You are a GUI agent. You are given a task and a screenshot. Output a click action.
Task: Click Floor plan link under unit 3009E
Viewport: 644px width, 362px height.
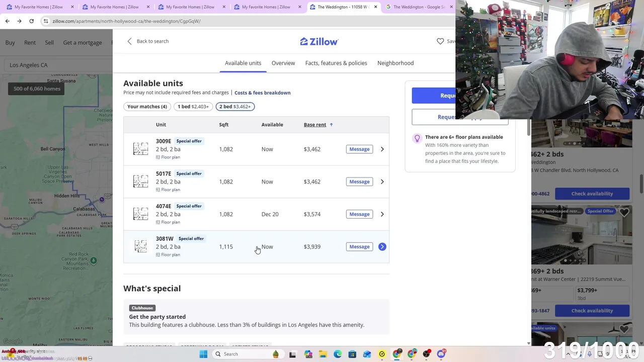click(x=168, y=157)
